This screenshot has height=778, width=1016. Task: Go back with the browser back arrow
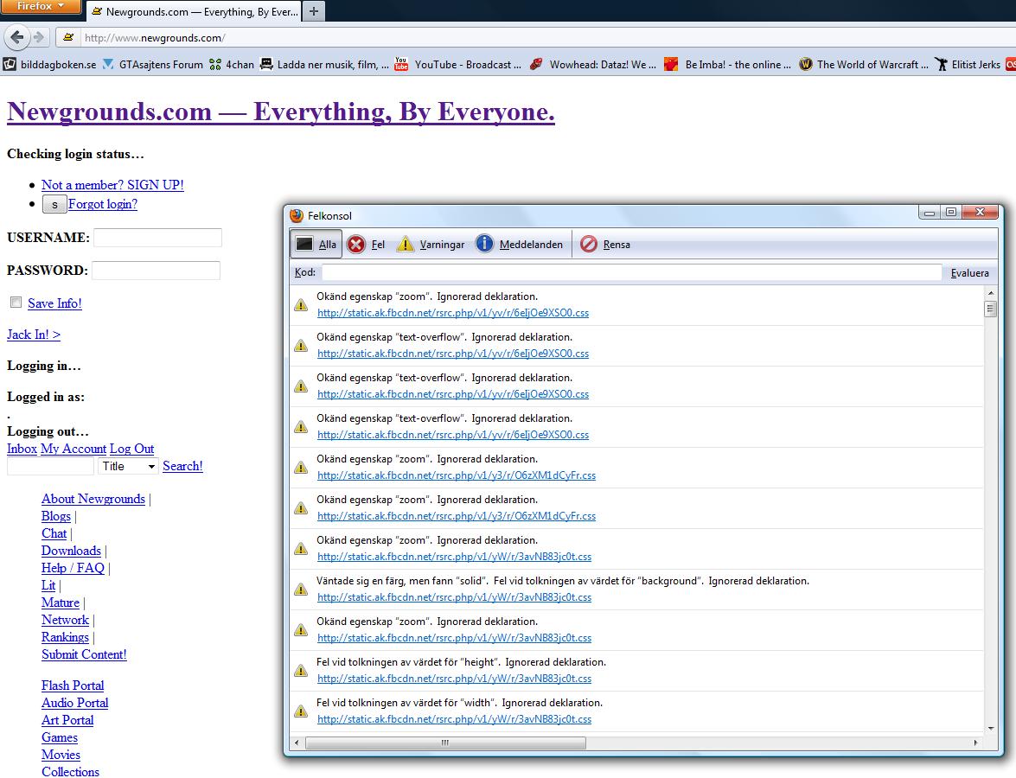[x=16, y=37]
